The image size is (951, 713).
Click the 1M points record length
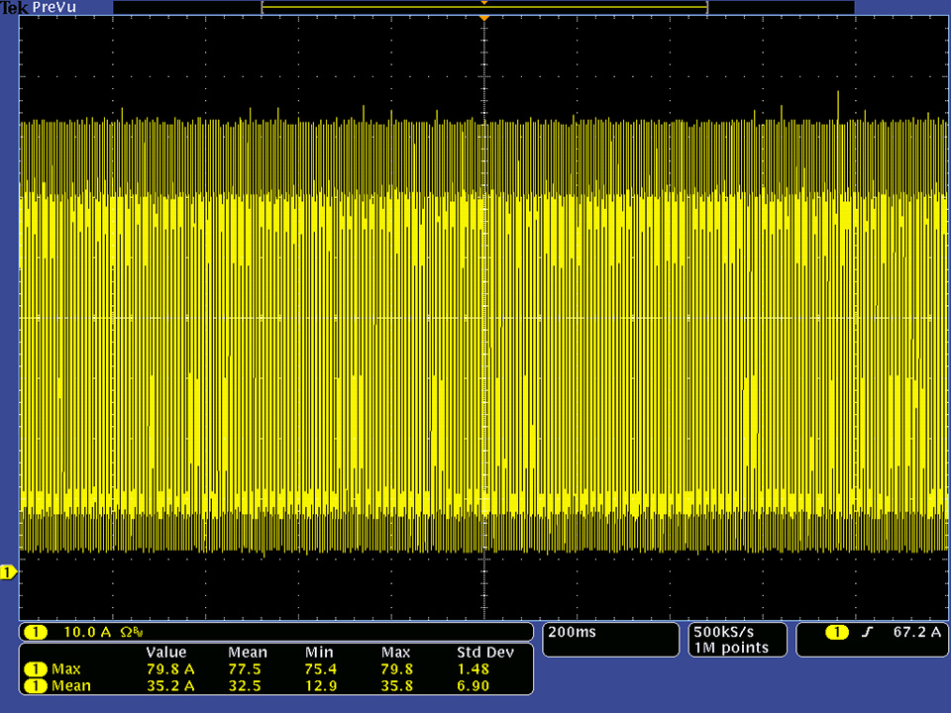(x=731, y=648)
